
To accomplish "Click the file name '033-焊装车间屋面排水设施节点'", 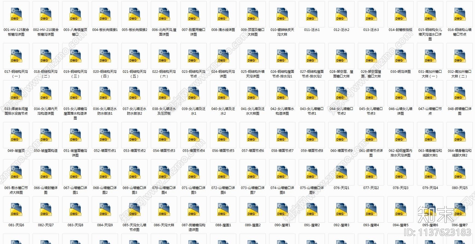I will pos(16,111).
